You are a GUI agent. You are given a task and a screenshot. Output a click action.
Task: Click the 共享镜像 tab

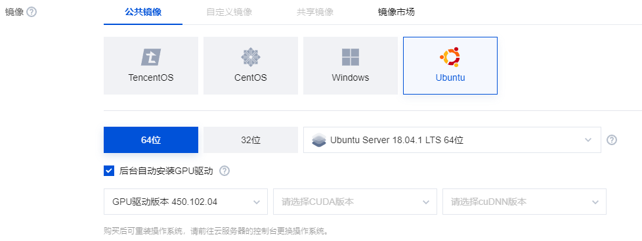pyautogui.click(x=315, y=12)
